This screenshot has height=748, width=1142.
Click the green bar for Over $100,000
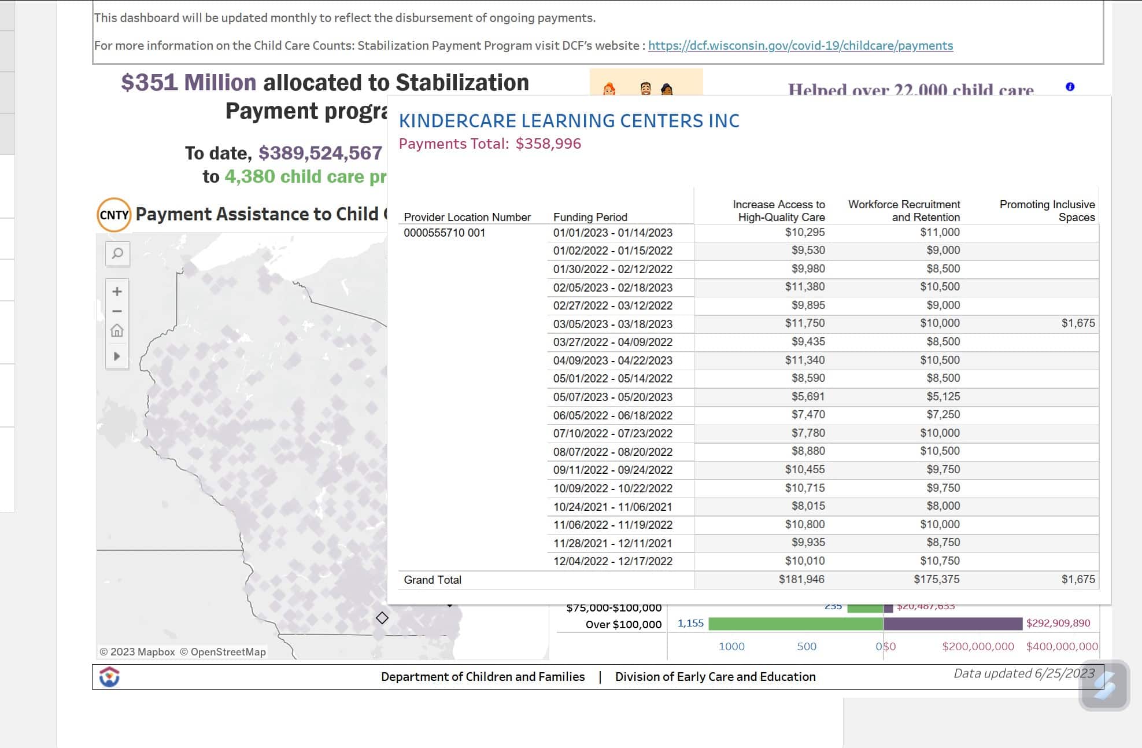click(x=796, y=624)
